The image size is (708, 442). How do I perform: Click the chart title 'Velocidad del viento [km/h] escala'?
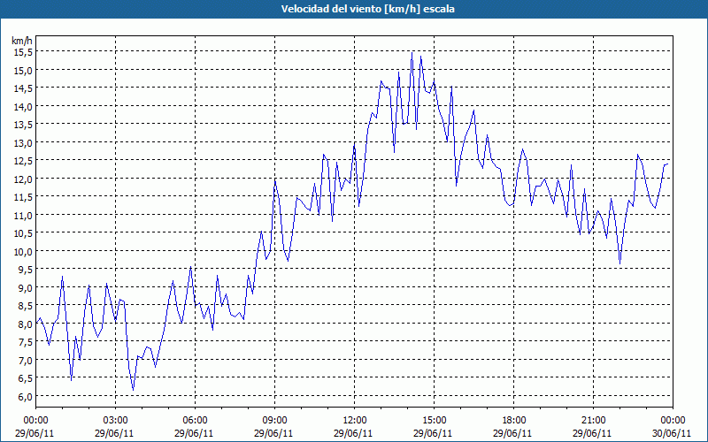point(367,9)
